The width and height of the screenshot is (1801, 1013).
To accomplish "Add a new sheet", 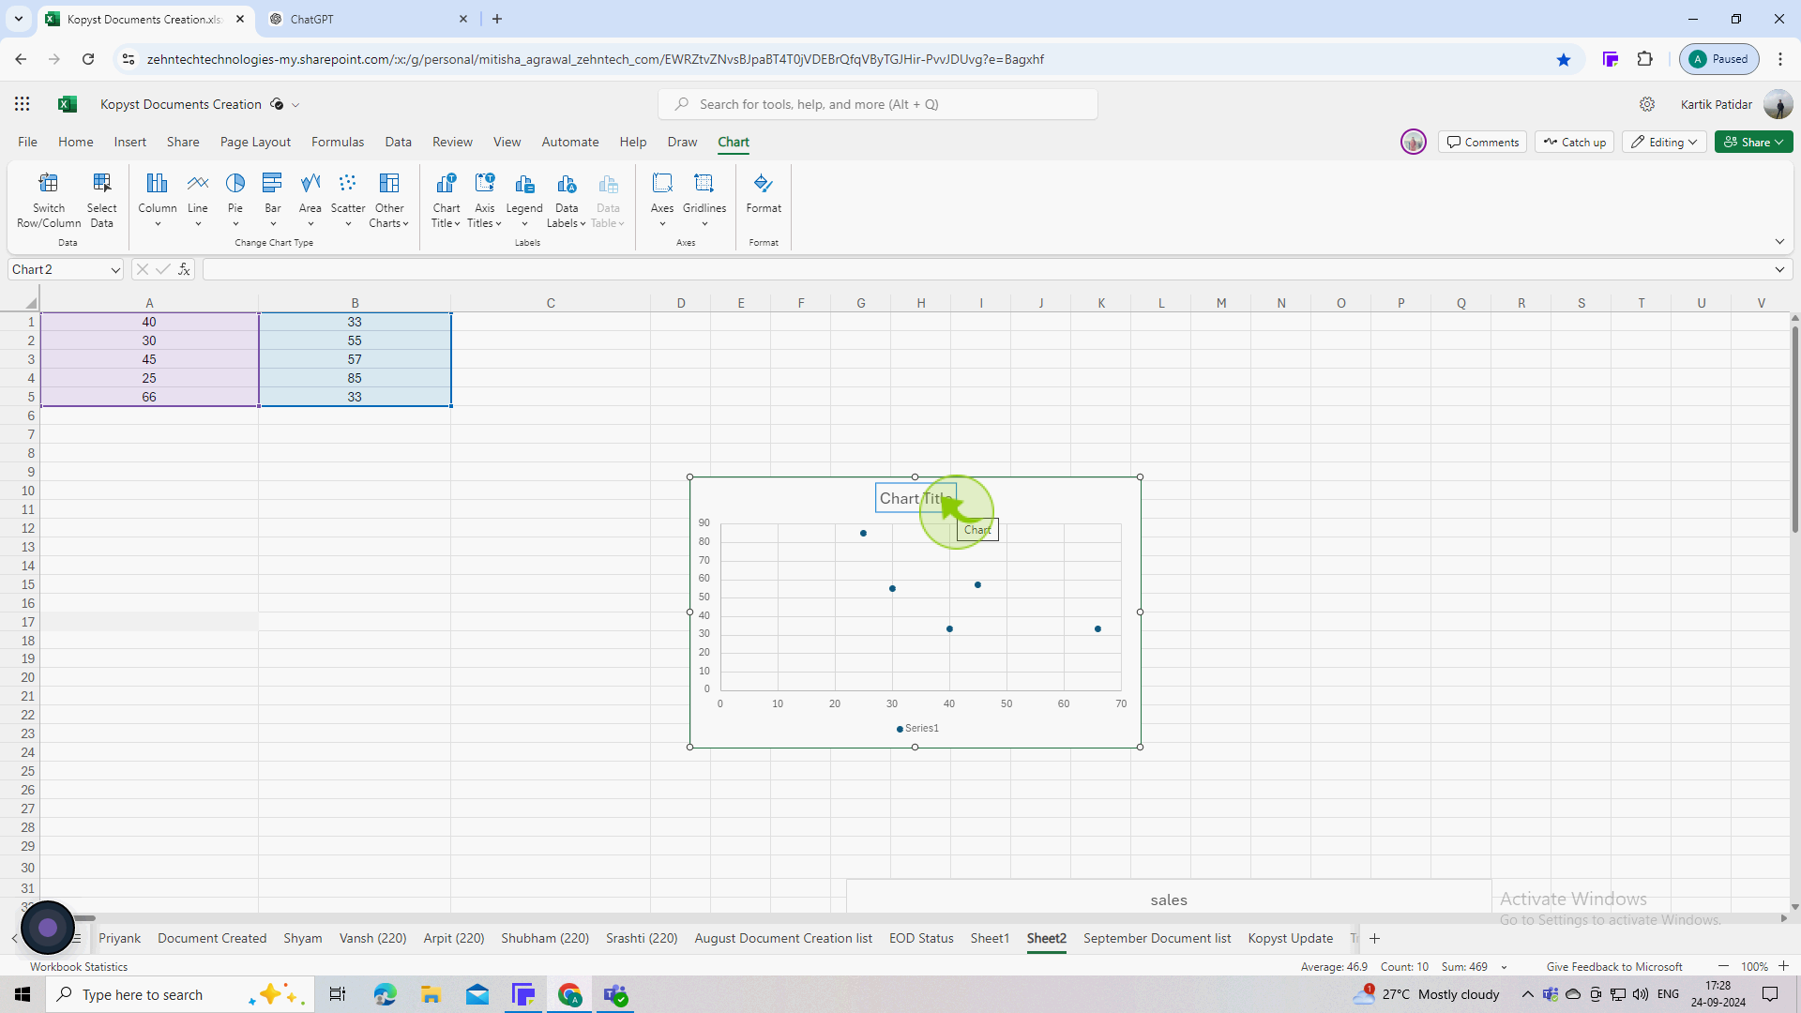I will coord(1374,938).
